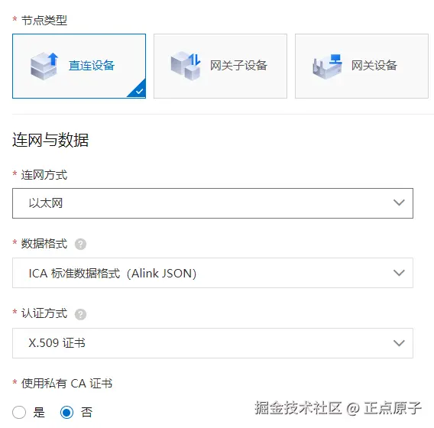Expand the ICA 标准数据格式 dropdown
This screenshot has height=428, width=434.
(212, 273)
